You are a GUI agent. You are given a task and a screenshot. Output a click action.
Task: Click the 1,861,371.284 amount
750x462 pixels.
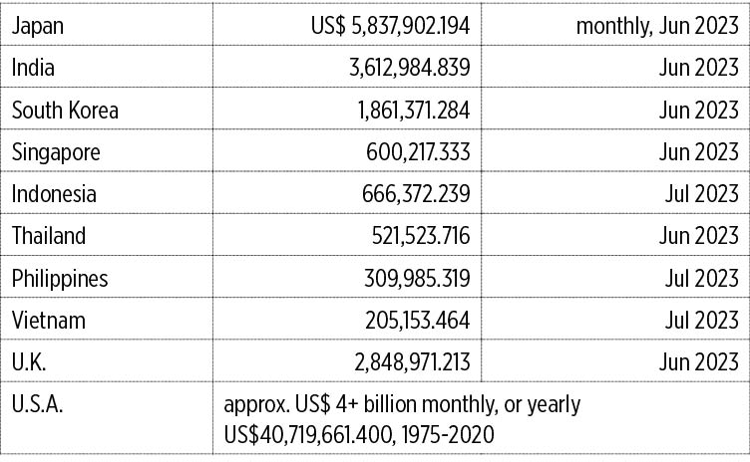414,110
